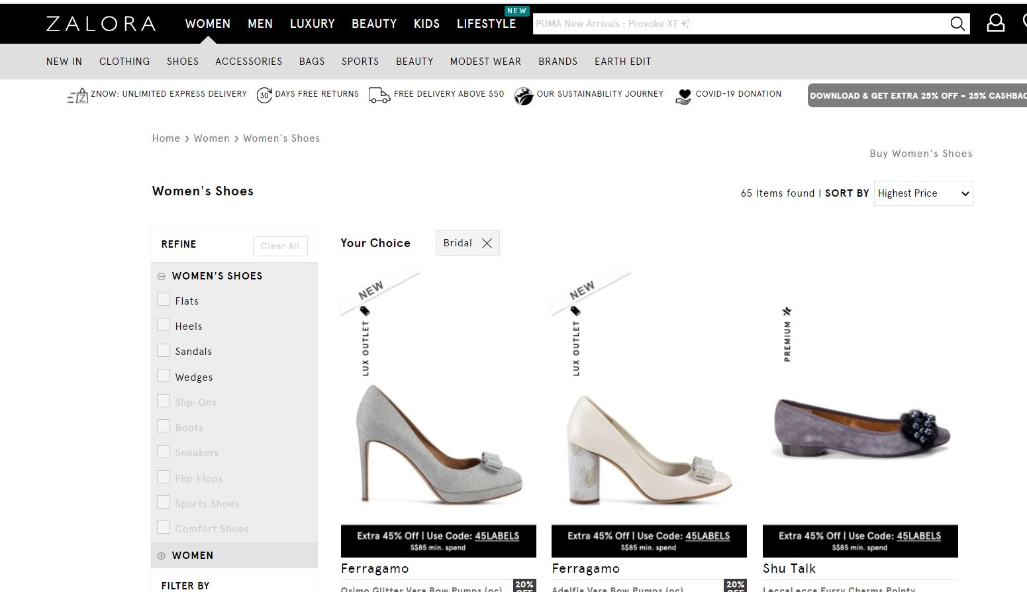1027x592 pixels.
Task: Check the Sports Shoes checkbox
Action: 164,503
